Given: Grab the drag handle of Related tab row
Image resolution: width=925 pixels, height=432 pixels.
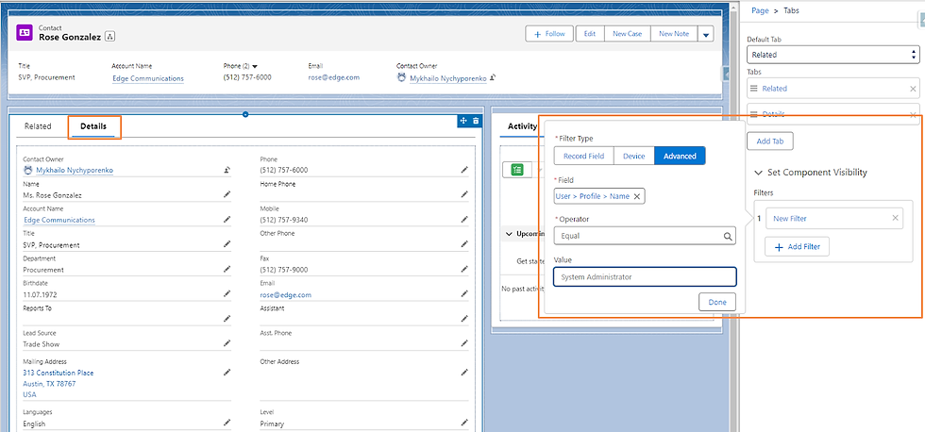Looking at the screenshot, I should tap(753, 89).
